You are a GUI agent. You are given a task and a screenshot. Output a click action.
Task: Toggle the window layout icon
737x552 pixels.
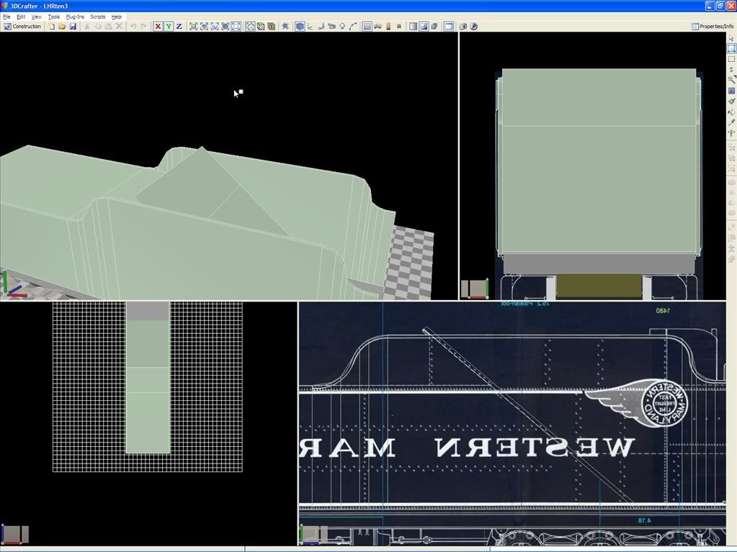[x=449, y=27]
